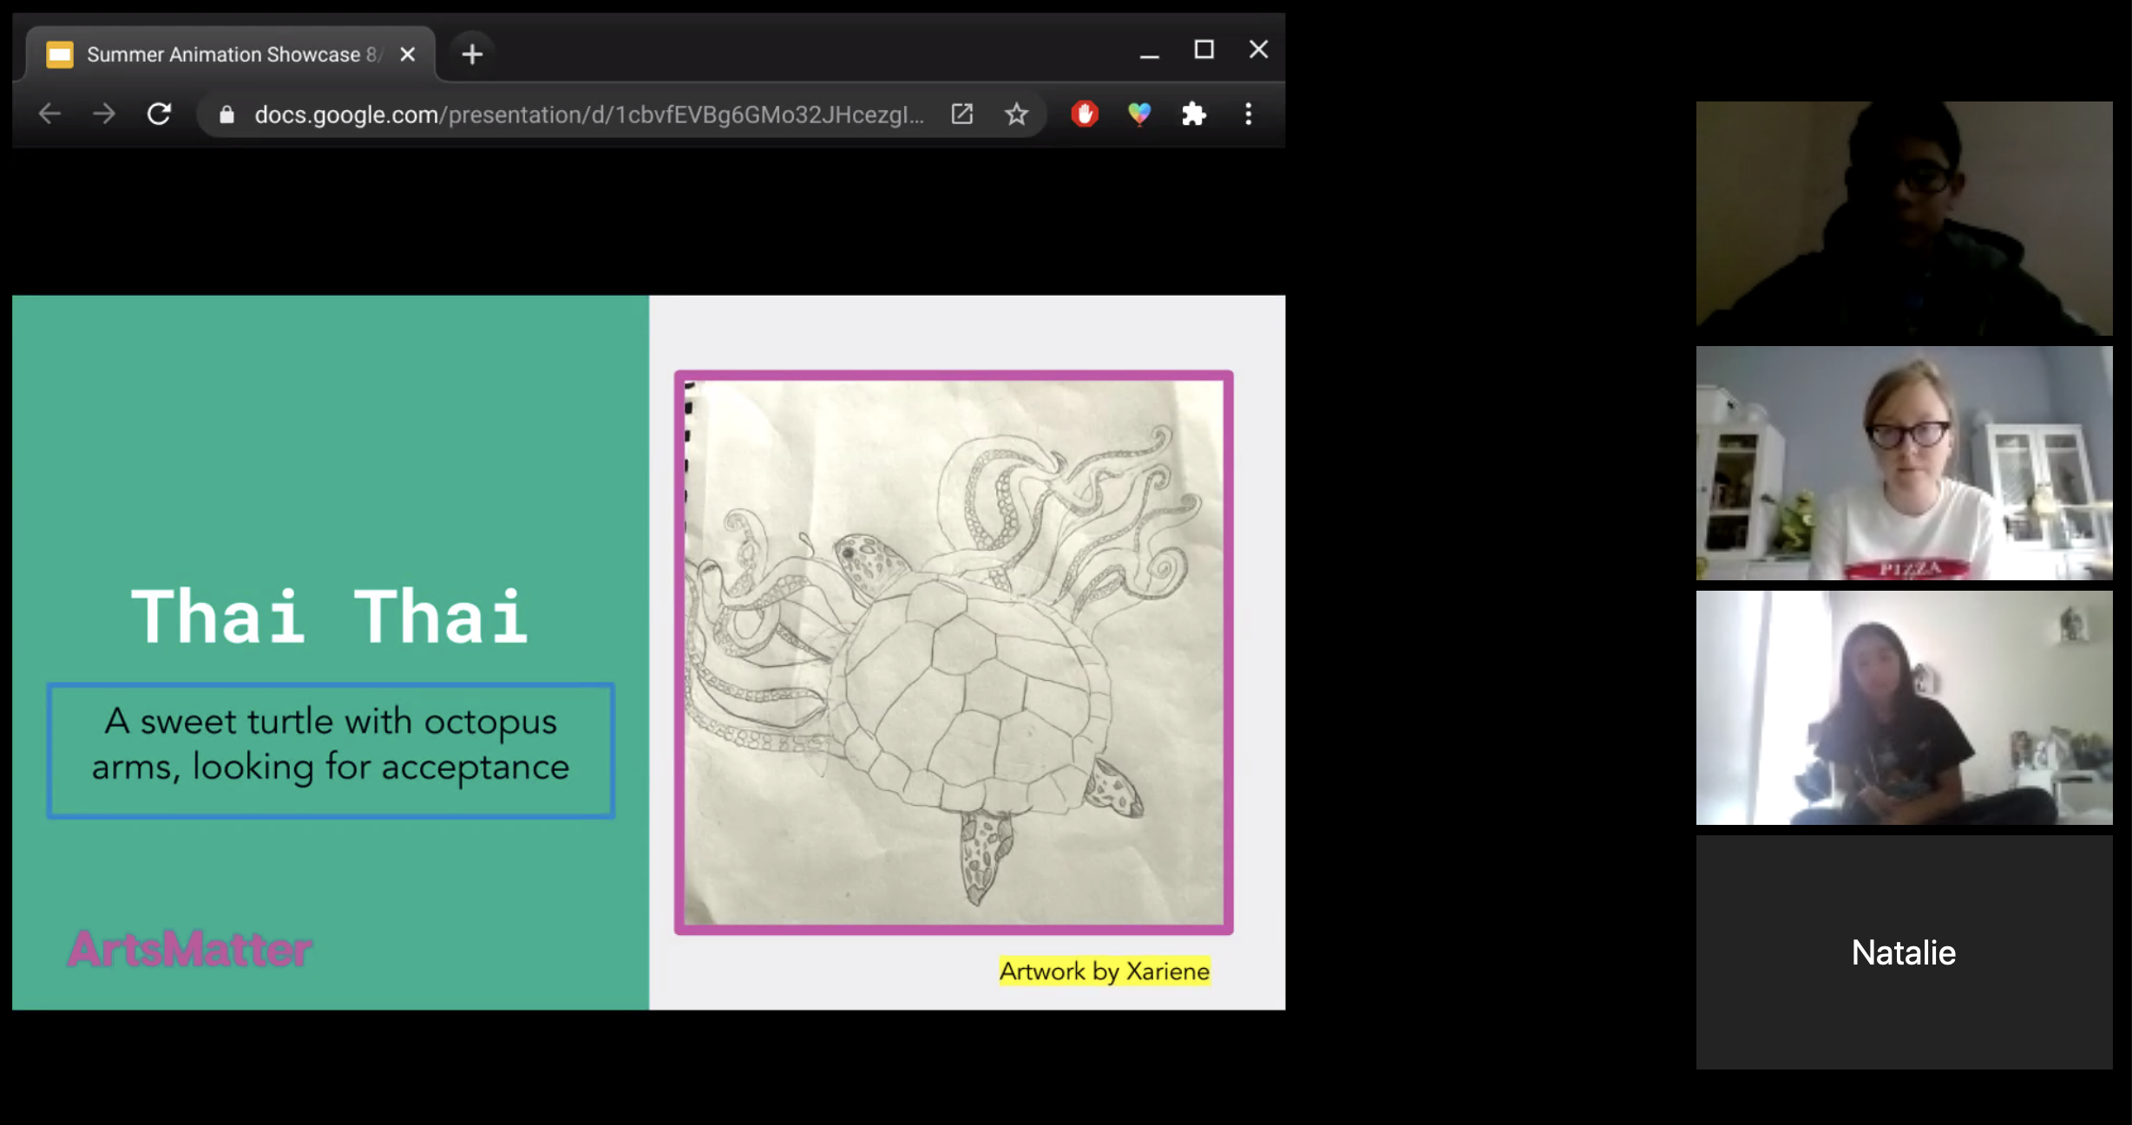Click the Thai Thai slide title
2132x1125 pixels.
[330, 617]
